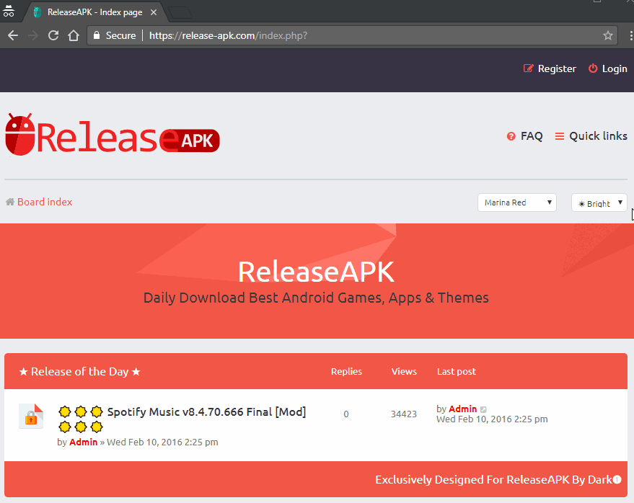Viewport: 634px width, 503px height.
Task: Open the FAQ page
Action: point(532,136)
